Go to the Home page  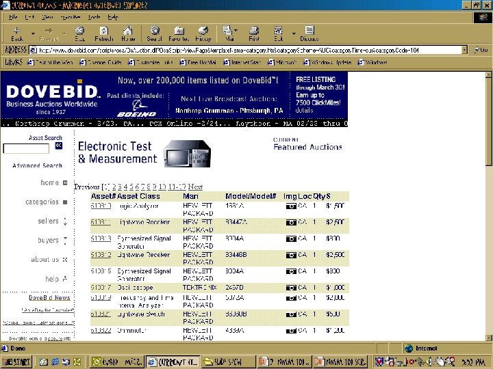[128, 34]
